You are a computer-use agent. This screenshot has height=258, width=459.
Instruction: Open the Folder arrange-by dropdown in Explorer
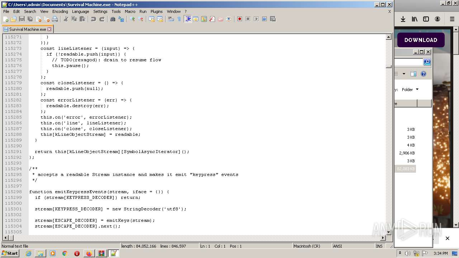pyautogui.click(x=410, y=90)
